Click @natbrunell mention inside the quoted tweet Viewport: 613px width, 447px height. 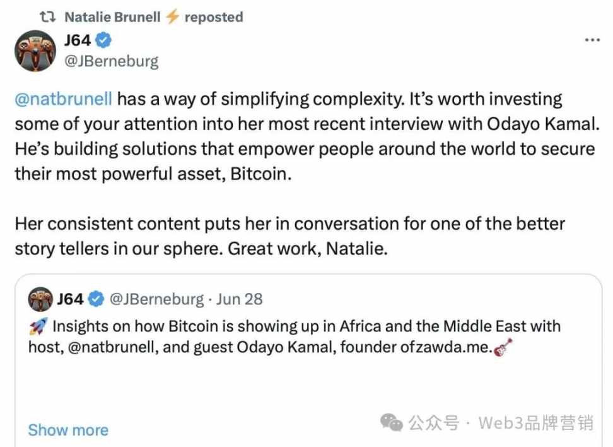click(113, 347)
